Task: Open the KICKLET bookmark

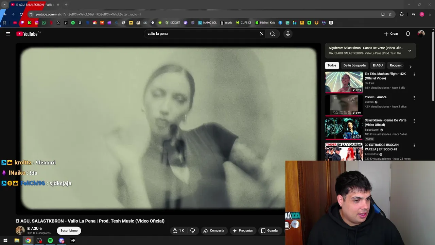Action: point(173,23)
